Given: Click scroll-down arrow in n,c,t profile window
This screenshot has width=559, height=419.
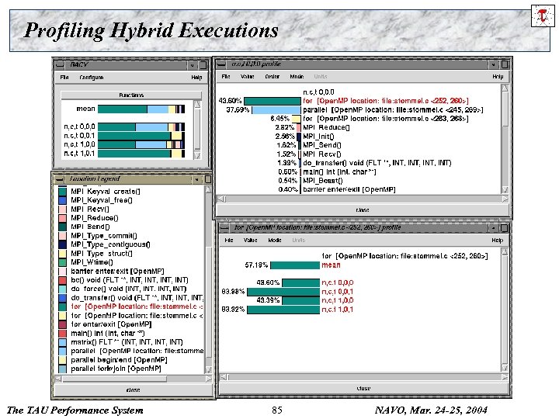Looking at the screenshot, I should coord(505,189).
